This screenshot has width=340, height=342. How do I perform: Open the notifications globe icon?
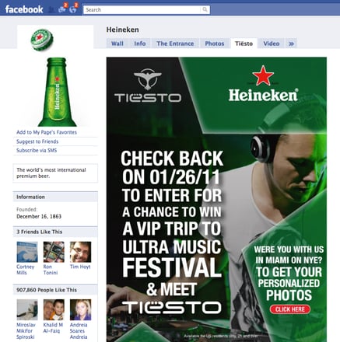[73, 9]
